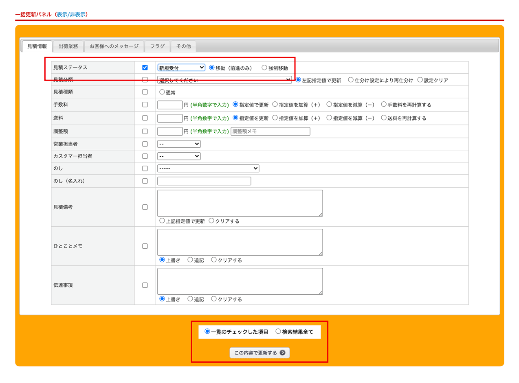The height and width of the screenshot is (383, 519).
Task: Open the カスタマー担当者 dropdown
Action: tap(179, 156)
